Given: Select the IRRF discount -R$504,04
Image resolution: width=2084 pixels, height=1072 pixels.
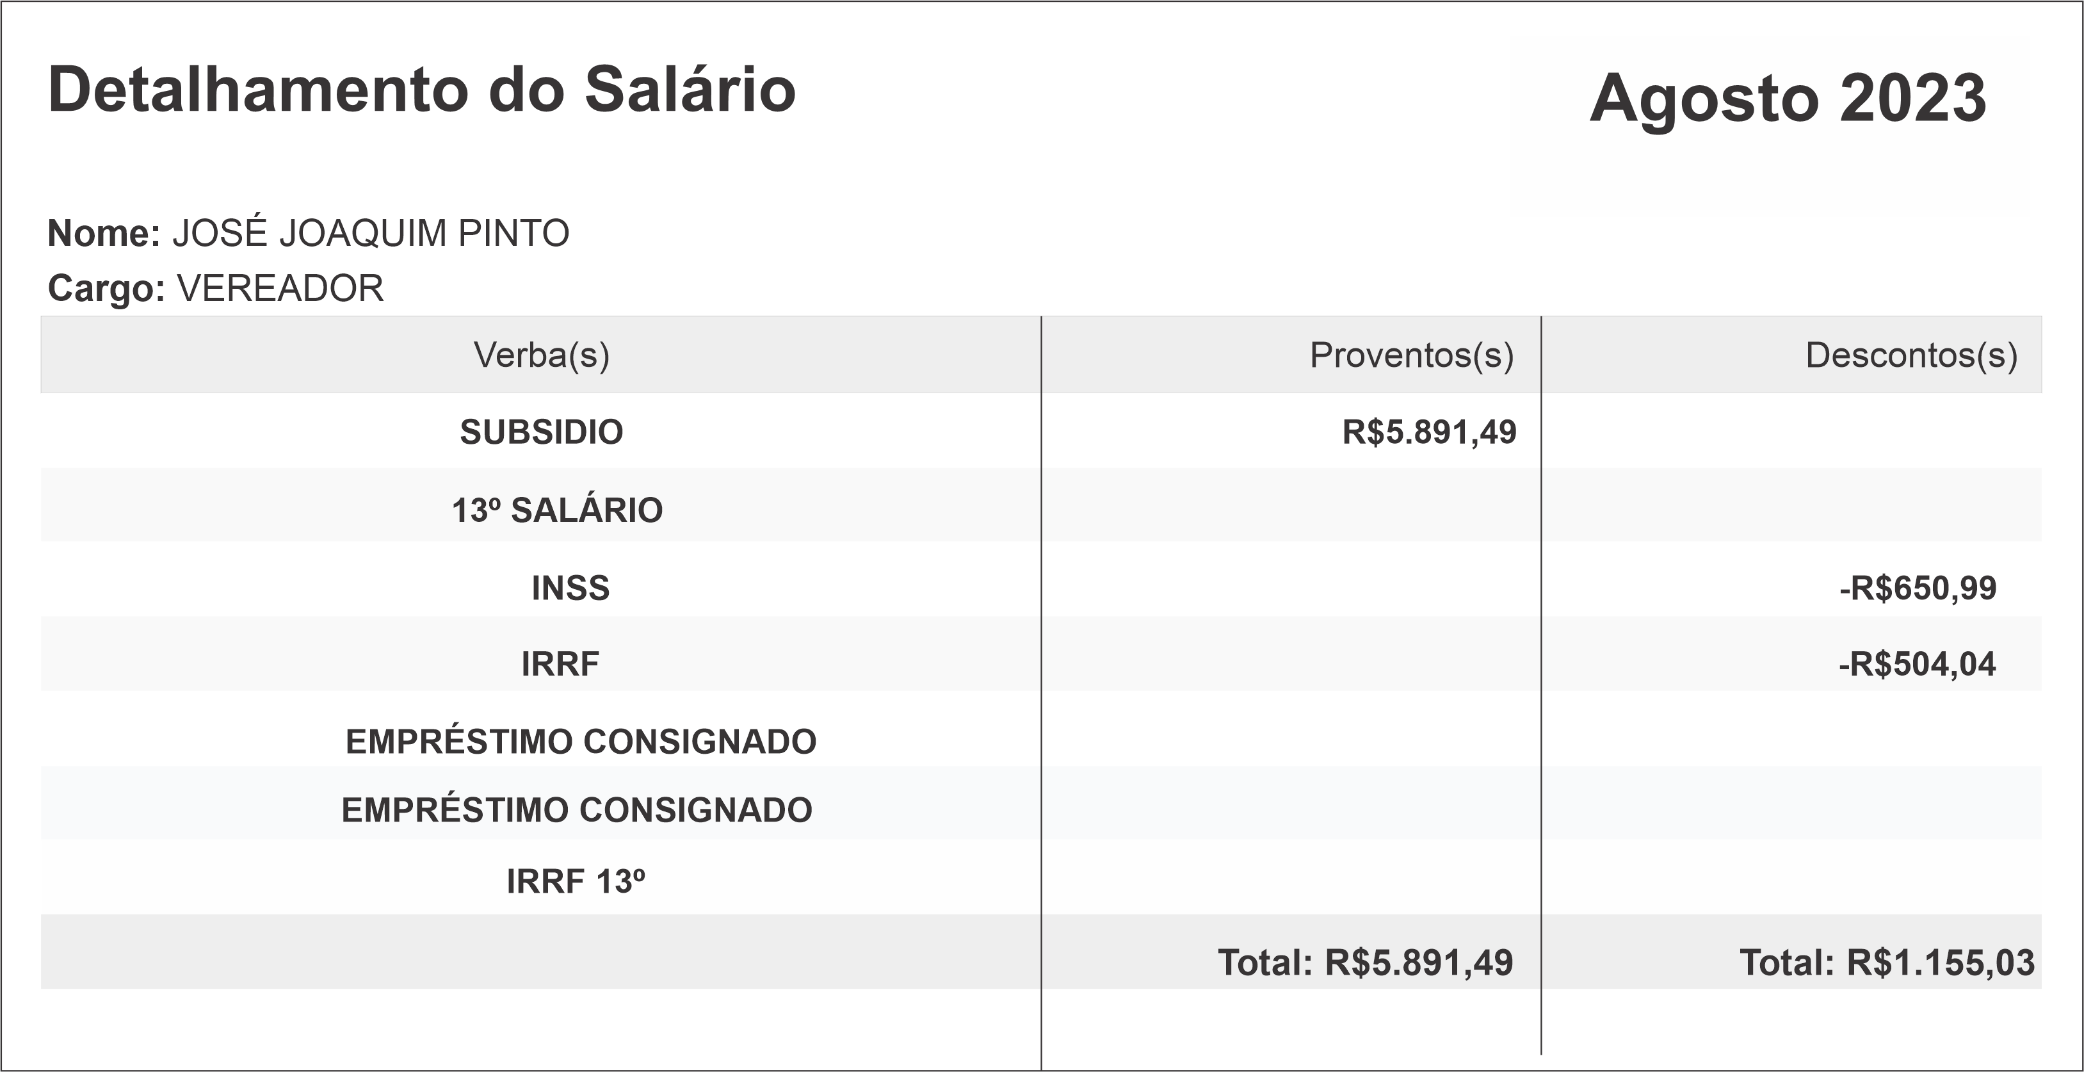Looking at the screenshot, I should 1916,664.
